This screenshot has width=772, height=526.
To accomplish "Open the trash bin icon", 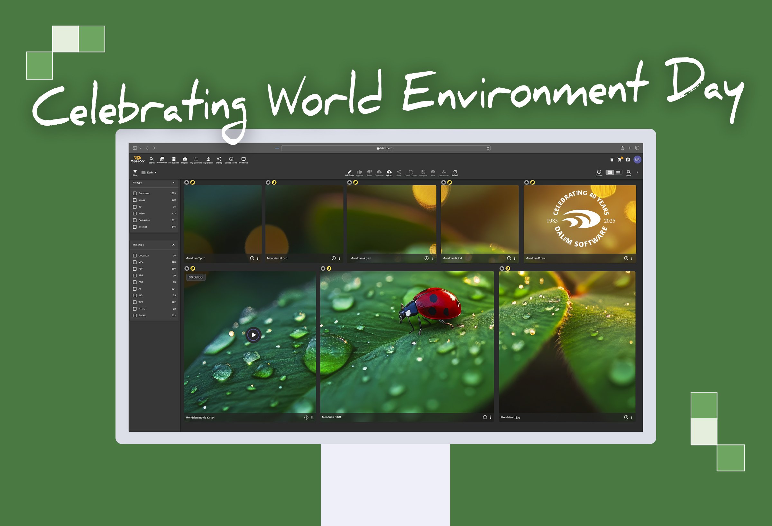I will [612, 160].
